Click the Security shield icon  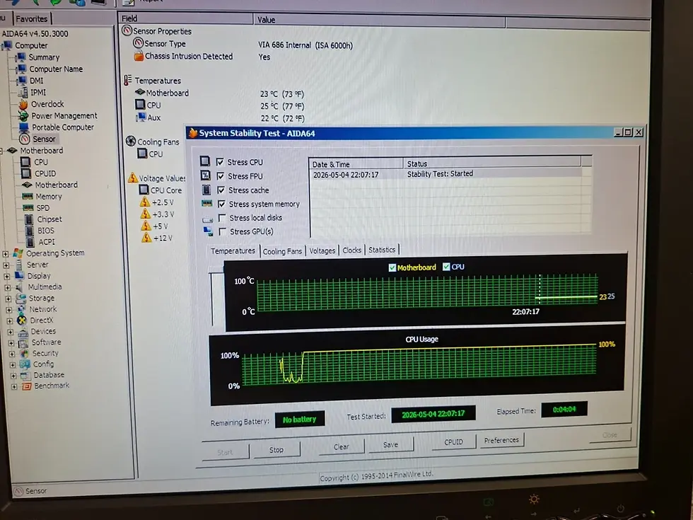click(25, 353)
